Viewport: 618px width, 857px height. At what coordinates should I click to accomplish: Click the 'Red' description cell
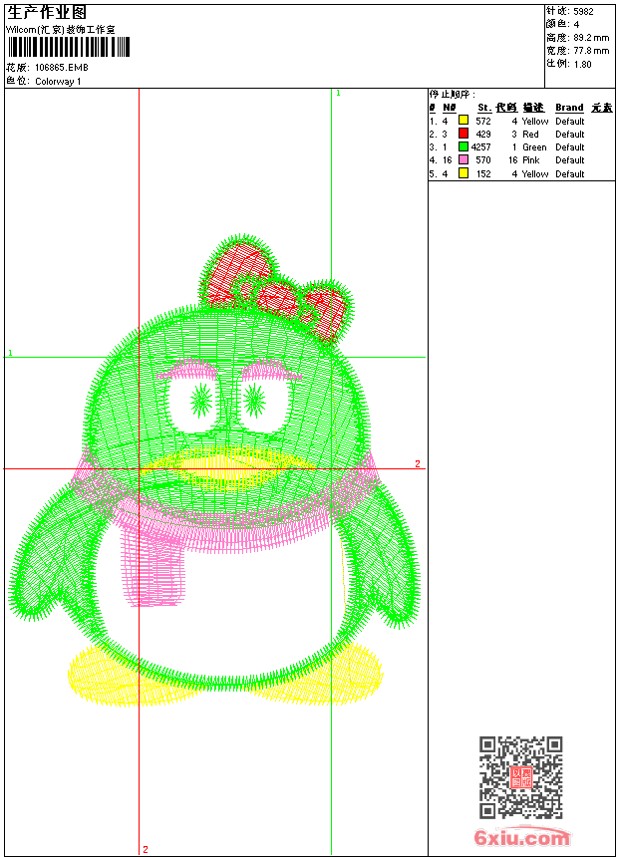(x=530, y=134)
